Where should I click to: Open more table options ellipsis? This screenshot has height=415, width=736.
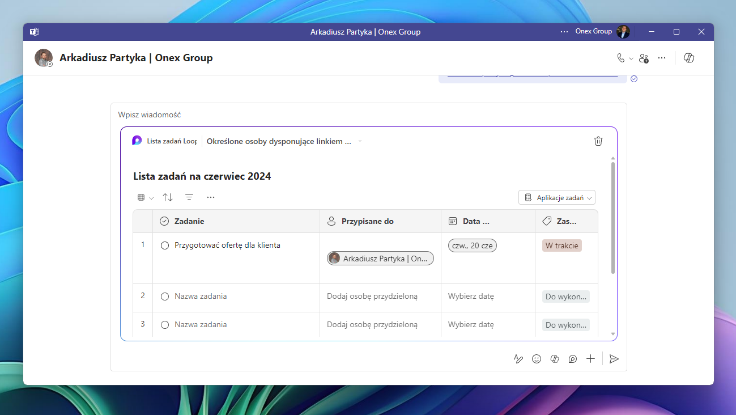tap(211, 197)
